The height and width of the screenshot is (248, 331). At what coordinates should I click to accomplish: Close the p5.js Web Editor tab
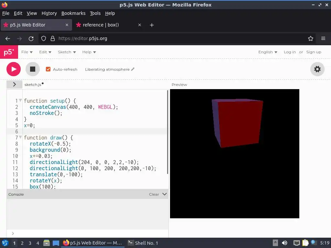click(67, 25)
